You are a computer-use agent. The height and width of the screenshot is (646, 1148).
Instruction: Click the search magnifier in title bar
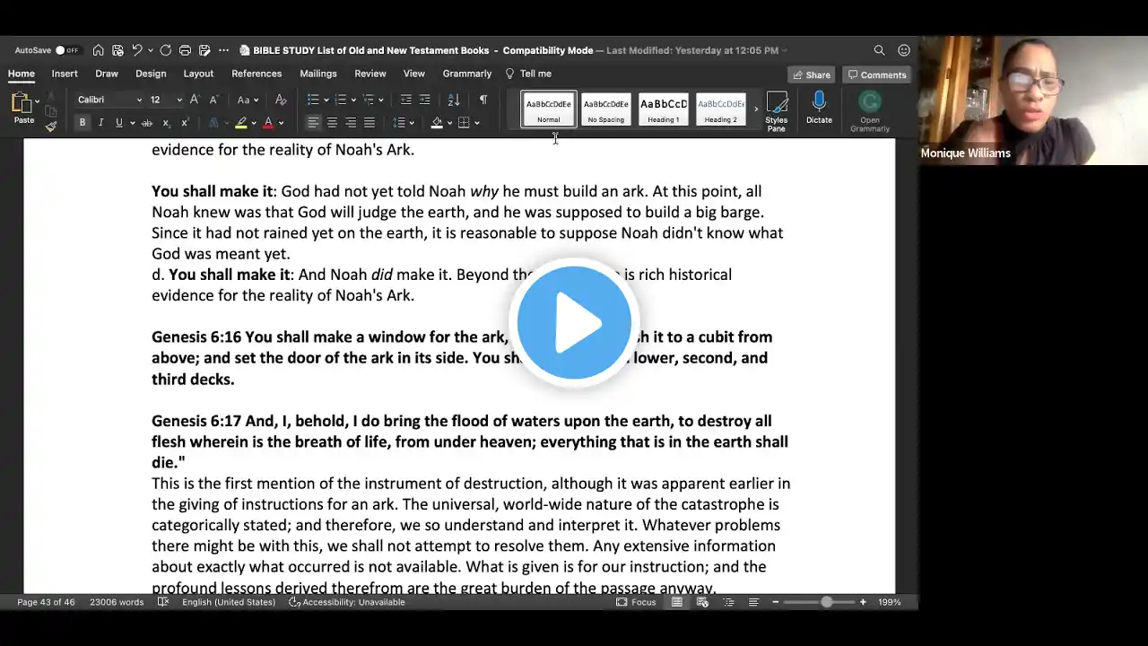[x=879, y=50]
